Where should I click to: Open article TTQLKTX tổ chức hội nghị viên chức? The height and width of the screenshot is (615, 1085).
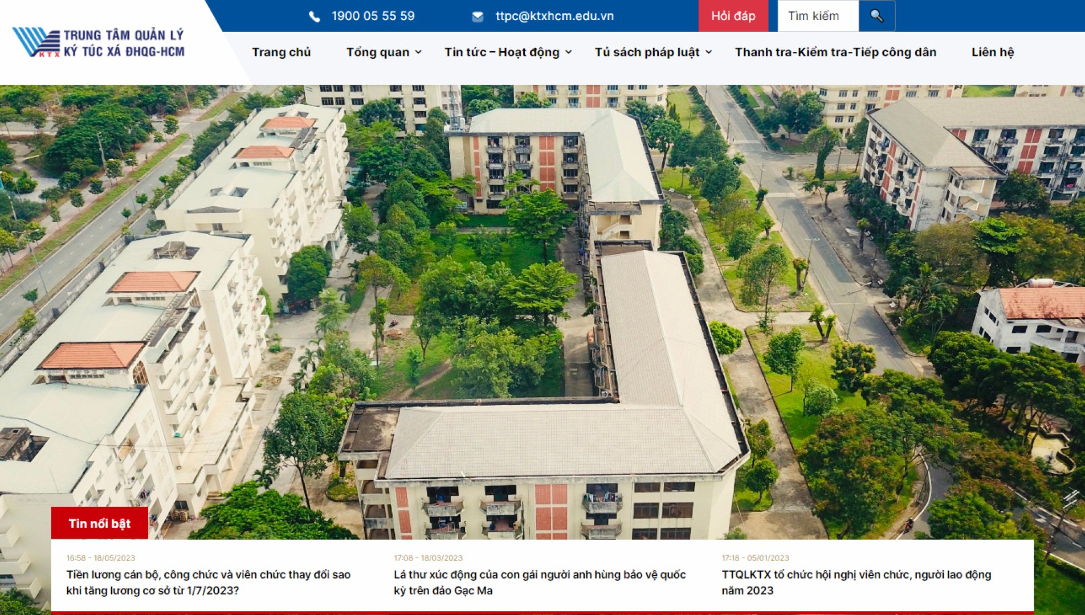coord(856,583)
